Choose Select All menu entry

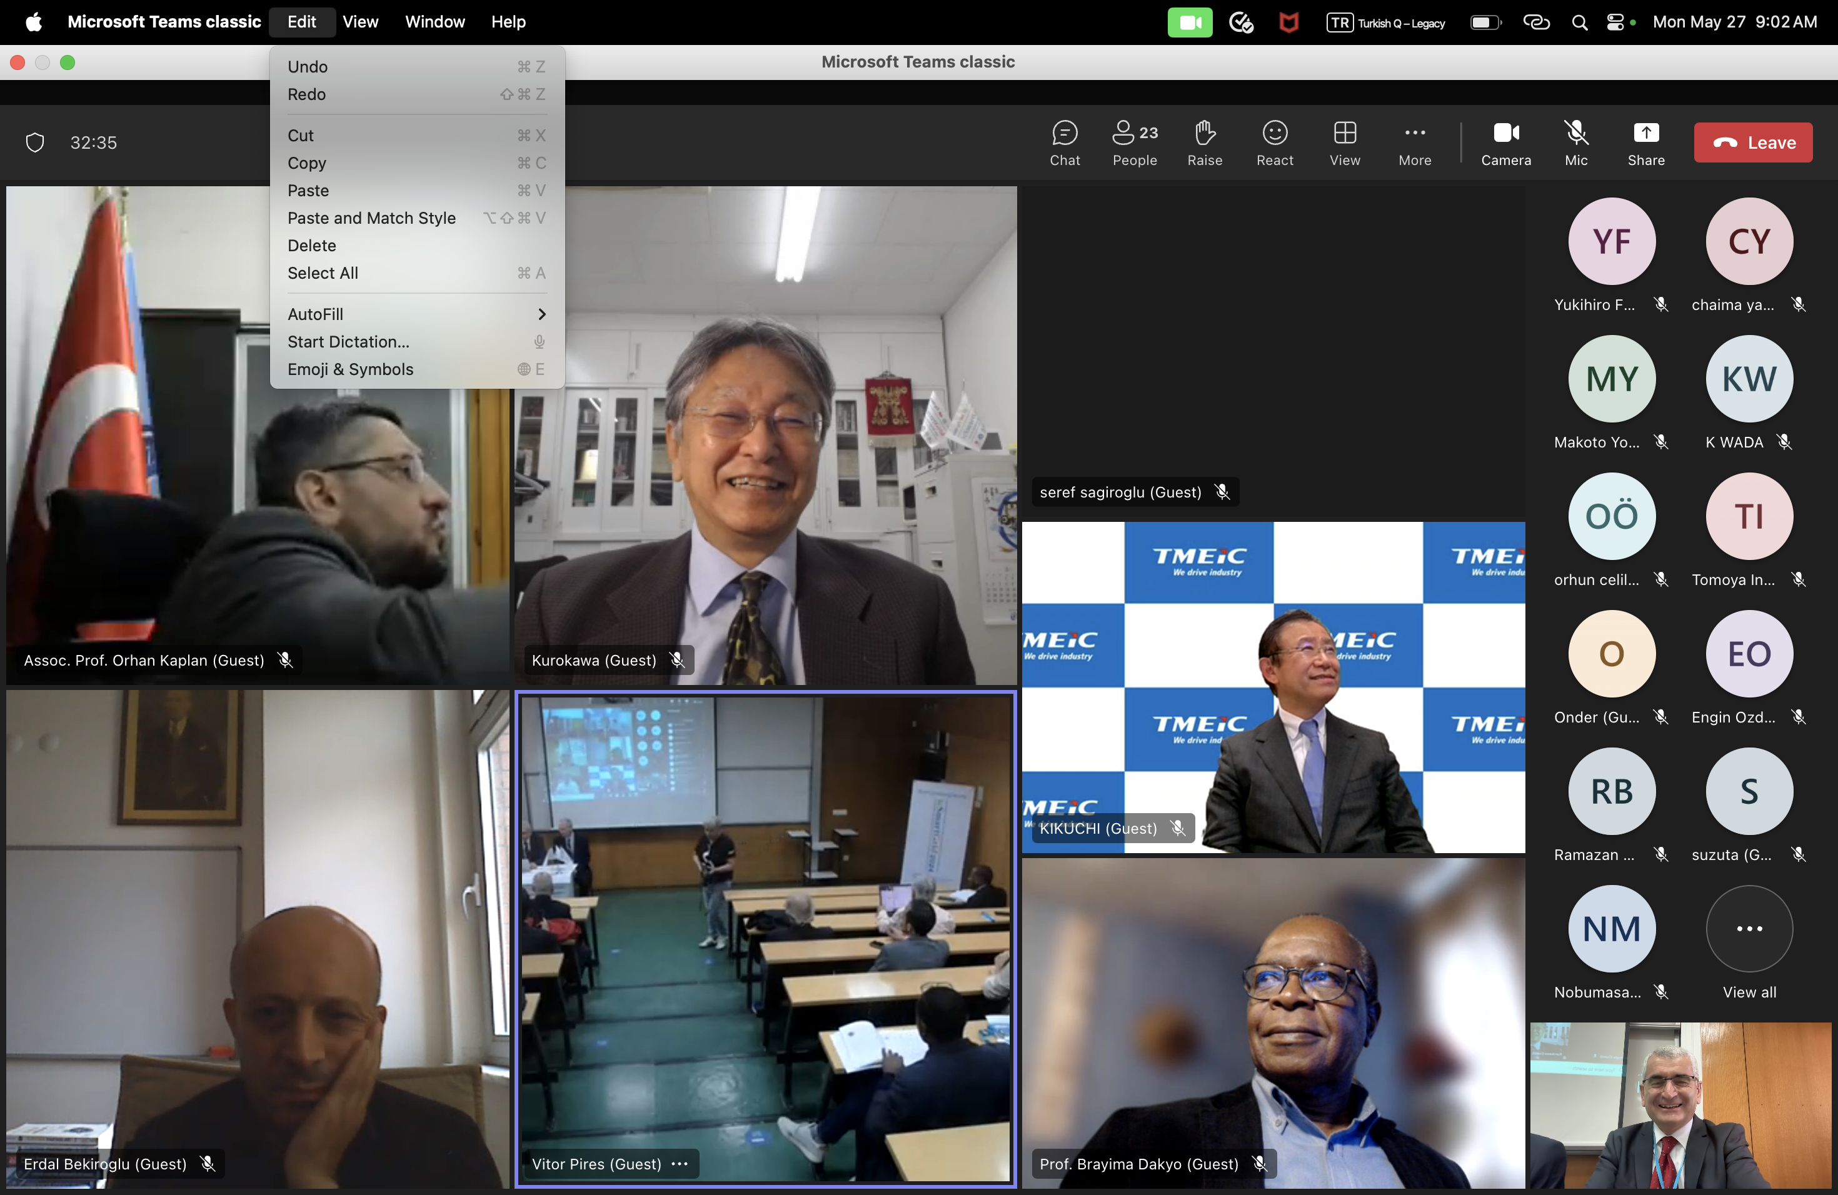coord(417,272)
